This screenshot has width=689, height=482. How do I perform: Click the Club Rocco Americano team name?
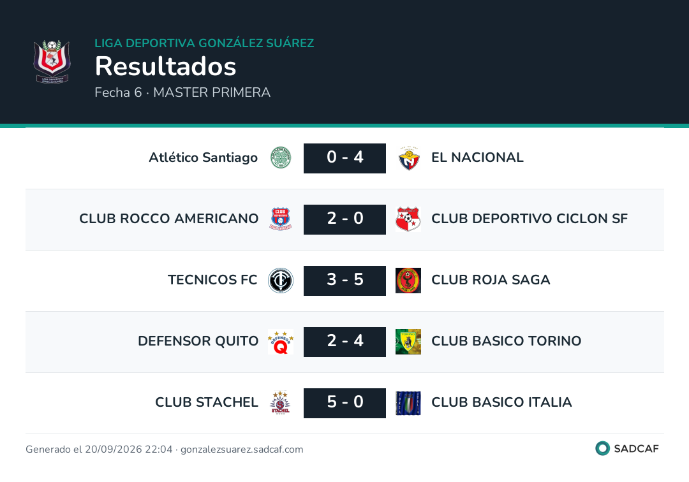[x=168, y=219]
